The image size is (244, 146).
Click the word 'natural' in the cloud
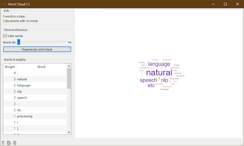(x=159, y=73)
